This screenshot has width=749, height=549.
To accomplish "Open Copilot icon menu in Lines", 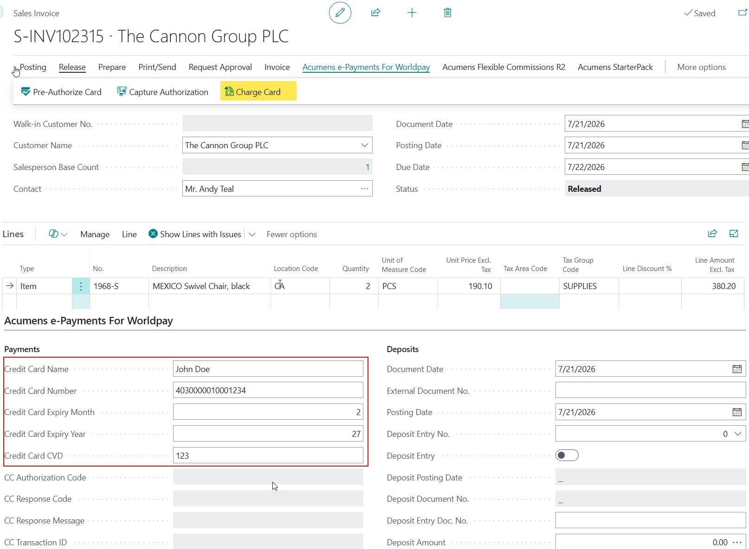I will (58, 234).
